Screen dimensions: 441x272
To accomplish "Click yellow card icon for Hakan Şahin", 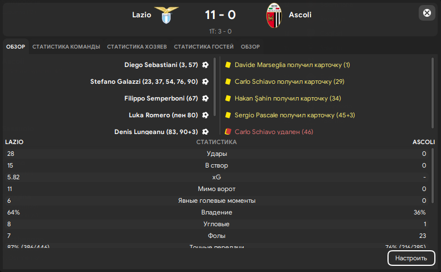I will coord(228,98).
